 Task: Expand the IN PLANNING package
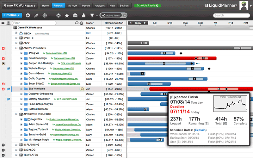tap(16, 145)
